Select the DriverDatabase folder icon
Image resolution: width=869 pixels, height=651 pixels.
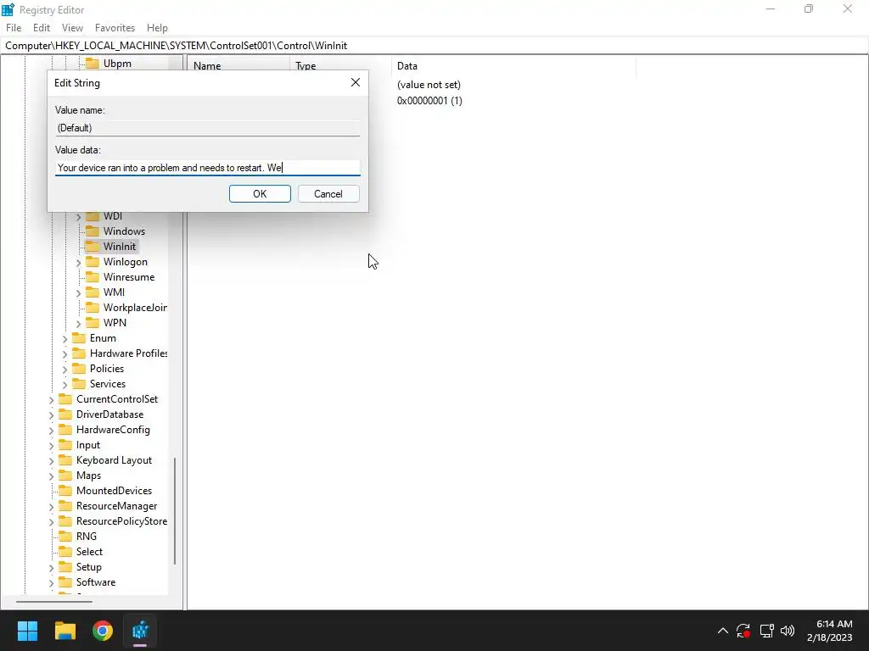coord(65,414)
